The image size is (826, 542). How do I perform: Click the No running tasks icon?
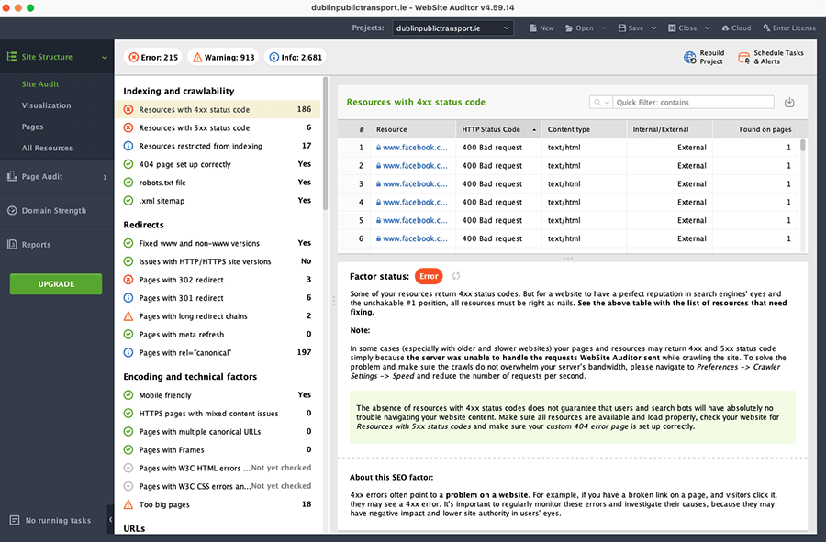15,520
